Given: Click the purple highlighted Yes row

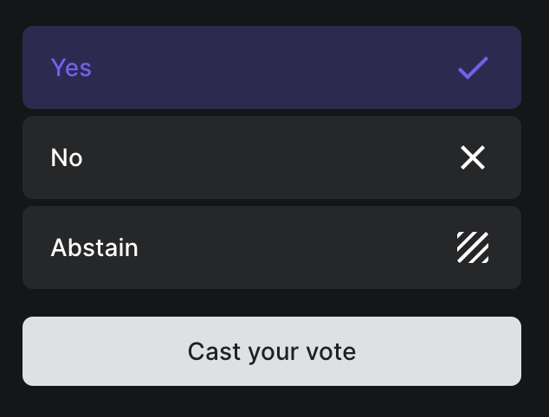Looking at the screenshot, I should pos(271,67).
